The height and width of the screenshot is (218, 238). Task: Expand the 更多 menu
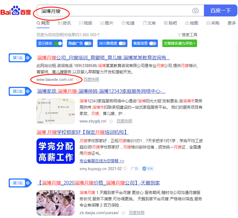point(231,23)
